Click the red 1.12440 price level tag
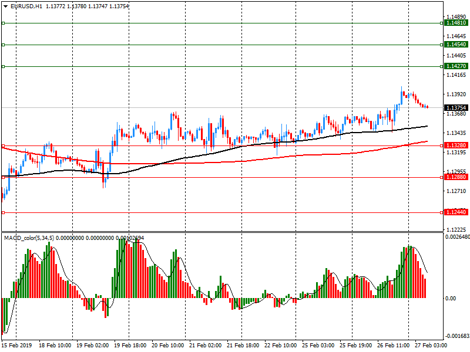 tap(456, 212)
